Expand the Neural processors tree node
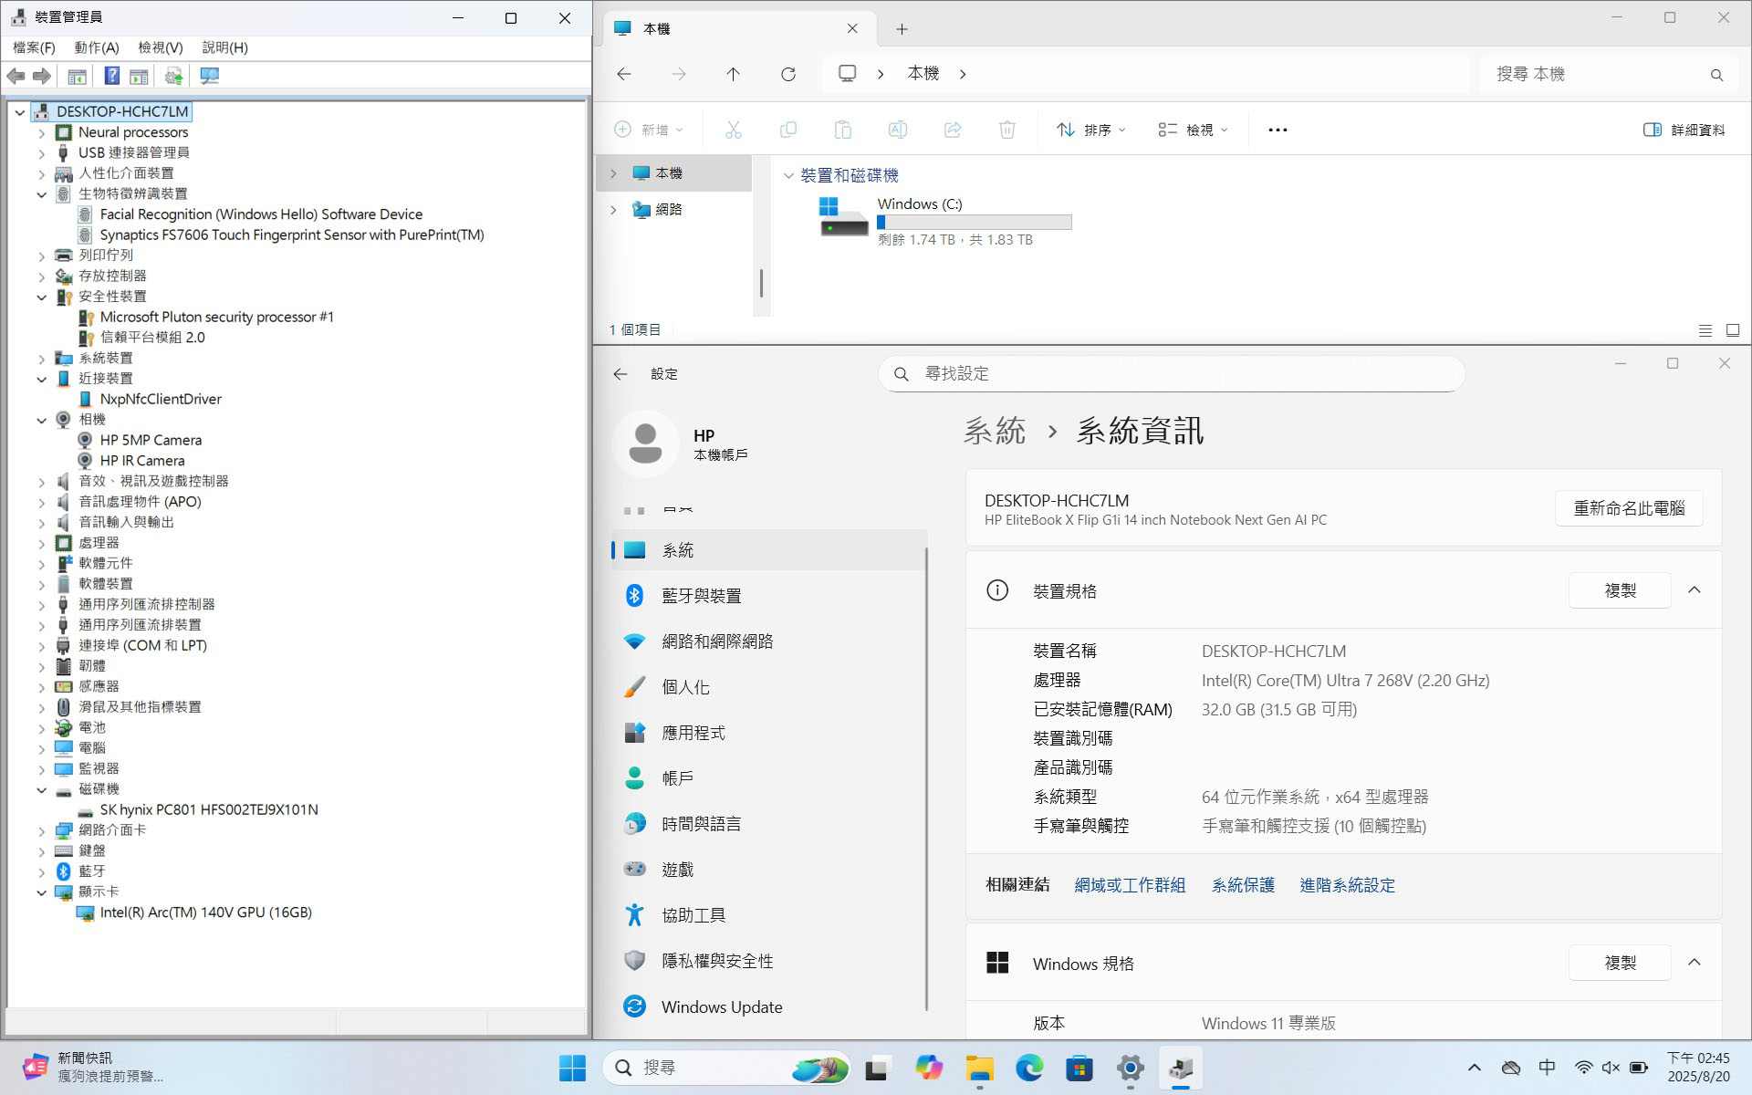1752x1095 pixels. coord(41,132)
